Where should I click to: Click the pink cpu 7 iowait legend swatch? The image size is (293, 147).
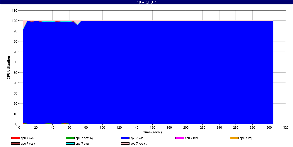(125, 144)
